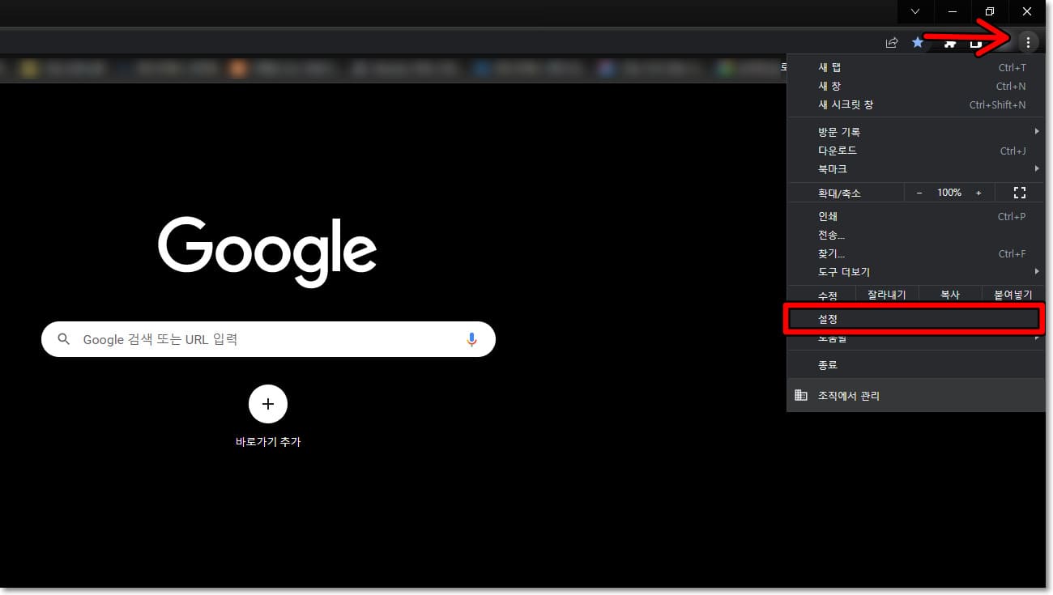Image resolution: width=1053 pixels, height=595 pixels.
Task: Click the plus to zoom in
Action: [x=978, y=192]
